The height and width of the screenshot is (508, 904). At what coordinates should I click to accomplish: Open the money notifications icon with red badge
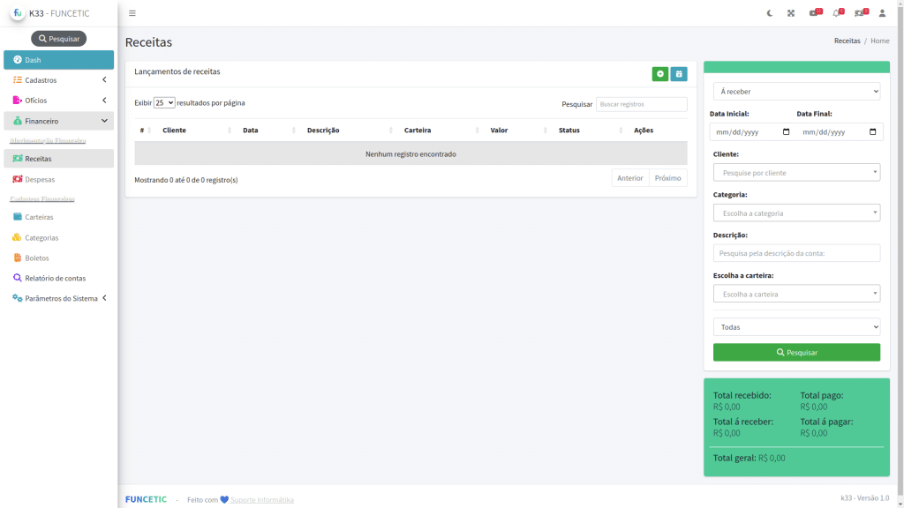[x=815, y=12]
